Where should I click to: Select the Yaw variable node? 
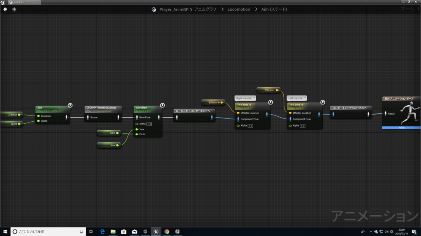tap(109, 145)
